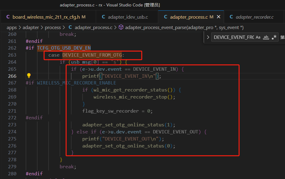
Task: Click the C file icon on adapter_recorder.c tab
Action: pyautogui.click(x=231, y=17)
